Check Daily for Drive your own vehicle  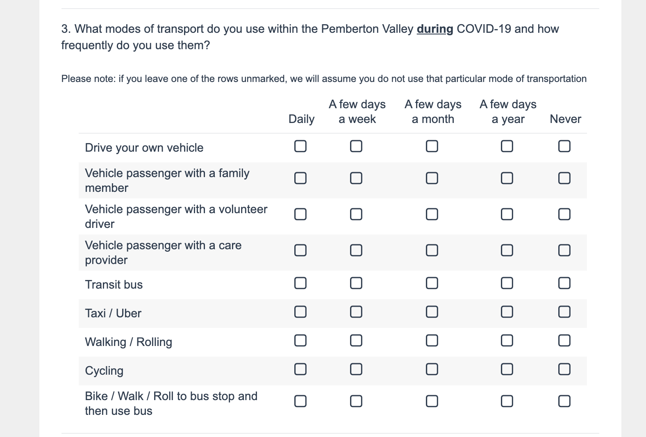(x=300, y=146)
